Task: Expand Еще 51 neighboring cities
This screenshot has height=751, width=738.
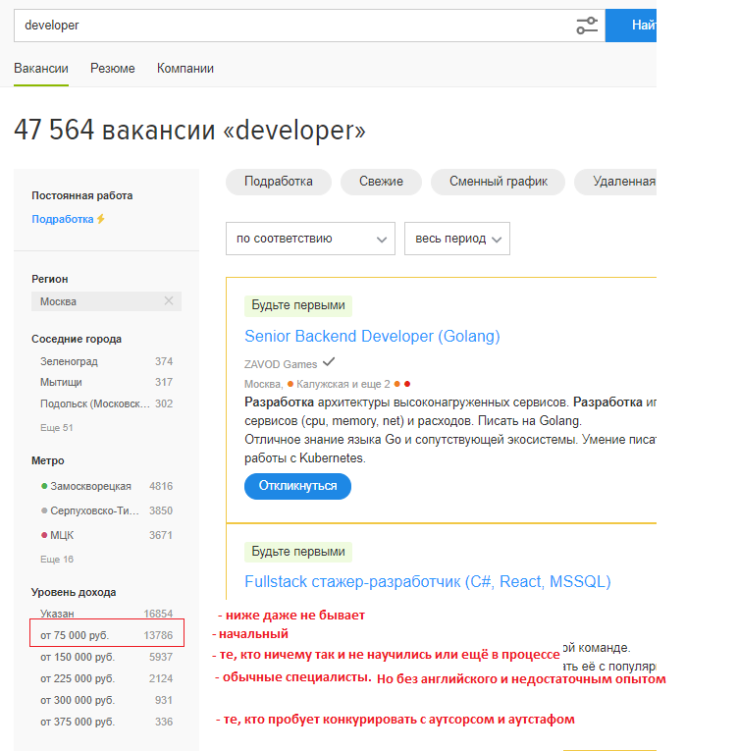Action: (x=57, y=428)
